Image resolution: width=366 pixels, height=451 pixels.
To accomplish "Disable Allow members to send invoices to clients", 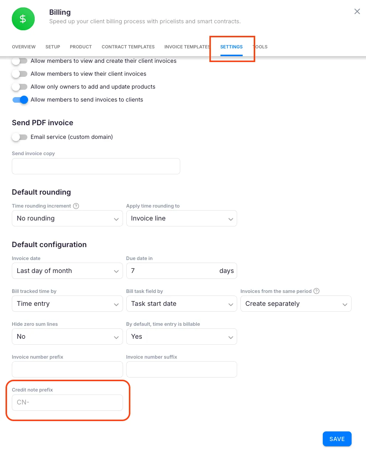I will tap(20, 100).
